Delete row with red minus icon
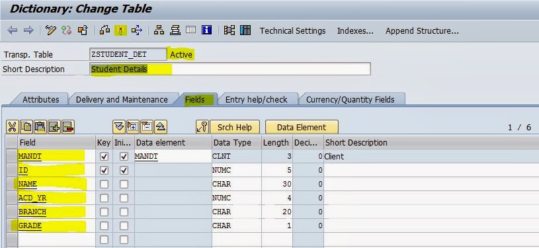The width and height of the screenshot is (539, 248). [x=68, y=127]
